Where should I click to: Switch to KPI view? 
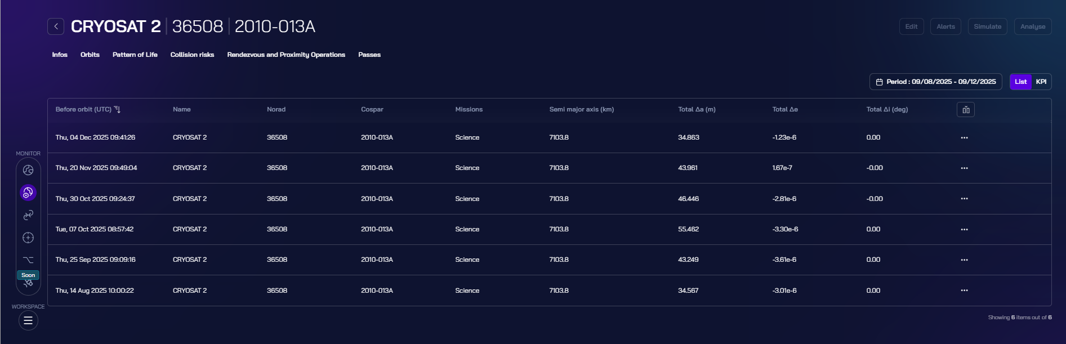[1041, 82]
